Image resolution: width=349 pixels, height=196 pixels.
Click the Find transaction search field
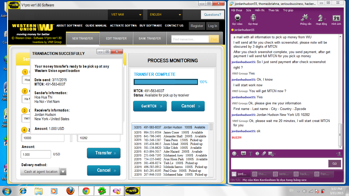190,39
